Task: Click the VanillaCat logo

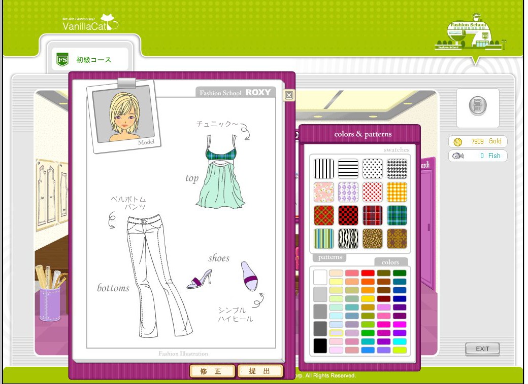Action: tap(90, 23)
